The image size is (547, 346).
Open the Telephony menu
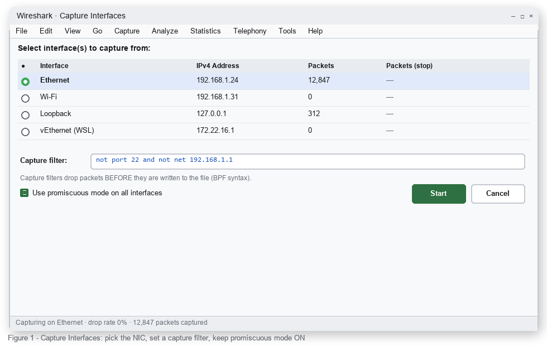(250, 31)
